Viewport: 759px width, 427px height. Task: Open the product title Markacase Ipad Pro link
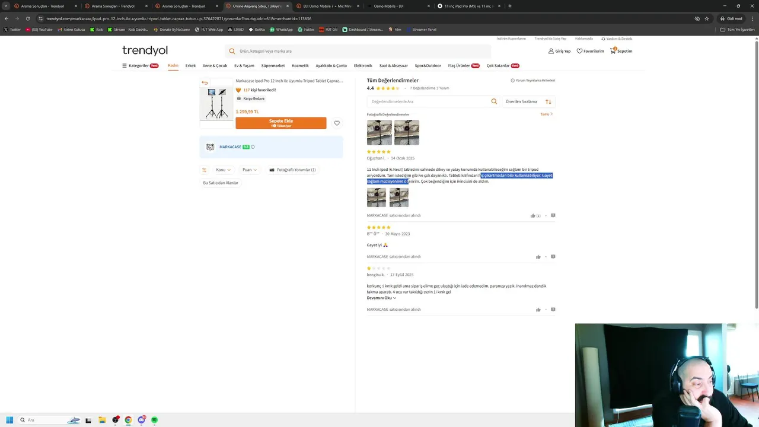point(289,81)
